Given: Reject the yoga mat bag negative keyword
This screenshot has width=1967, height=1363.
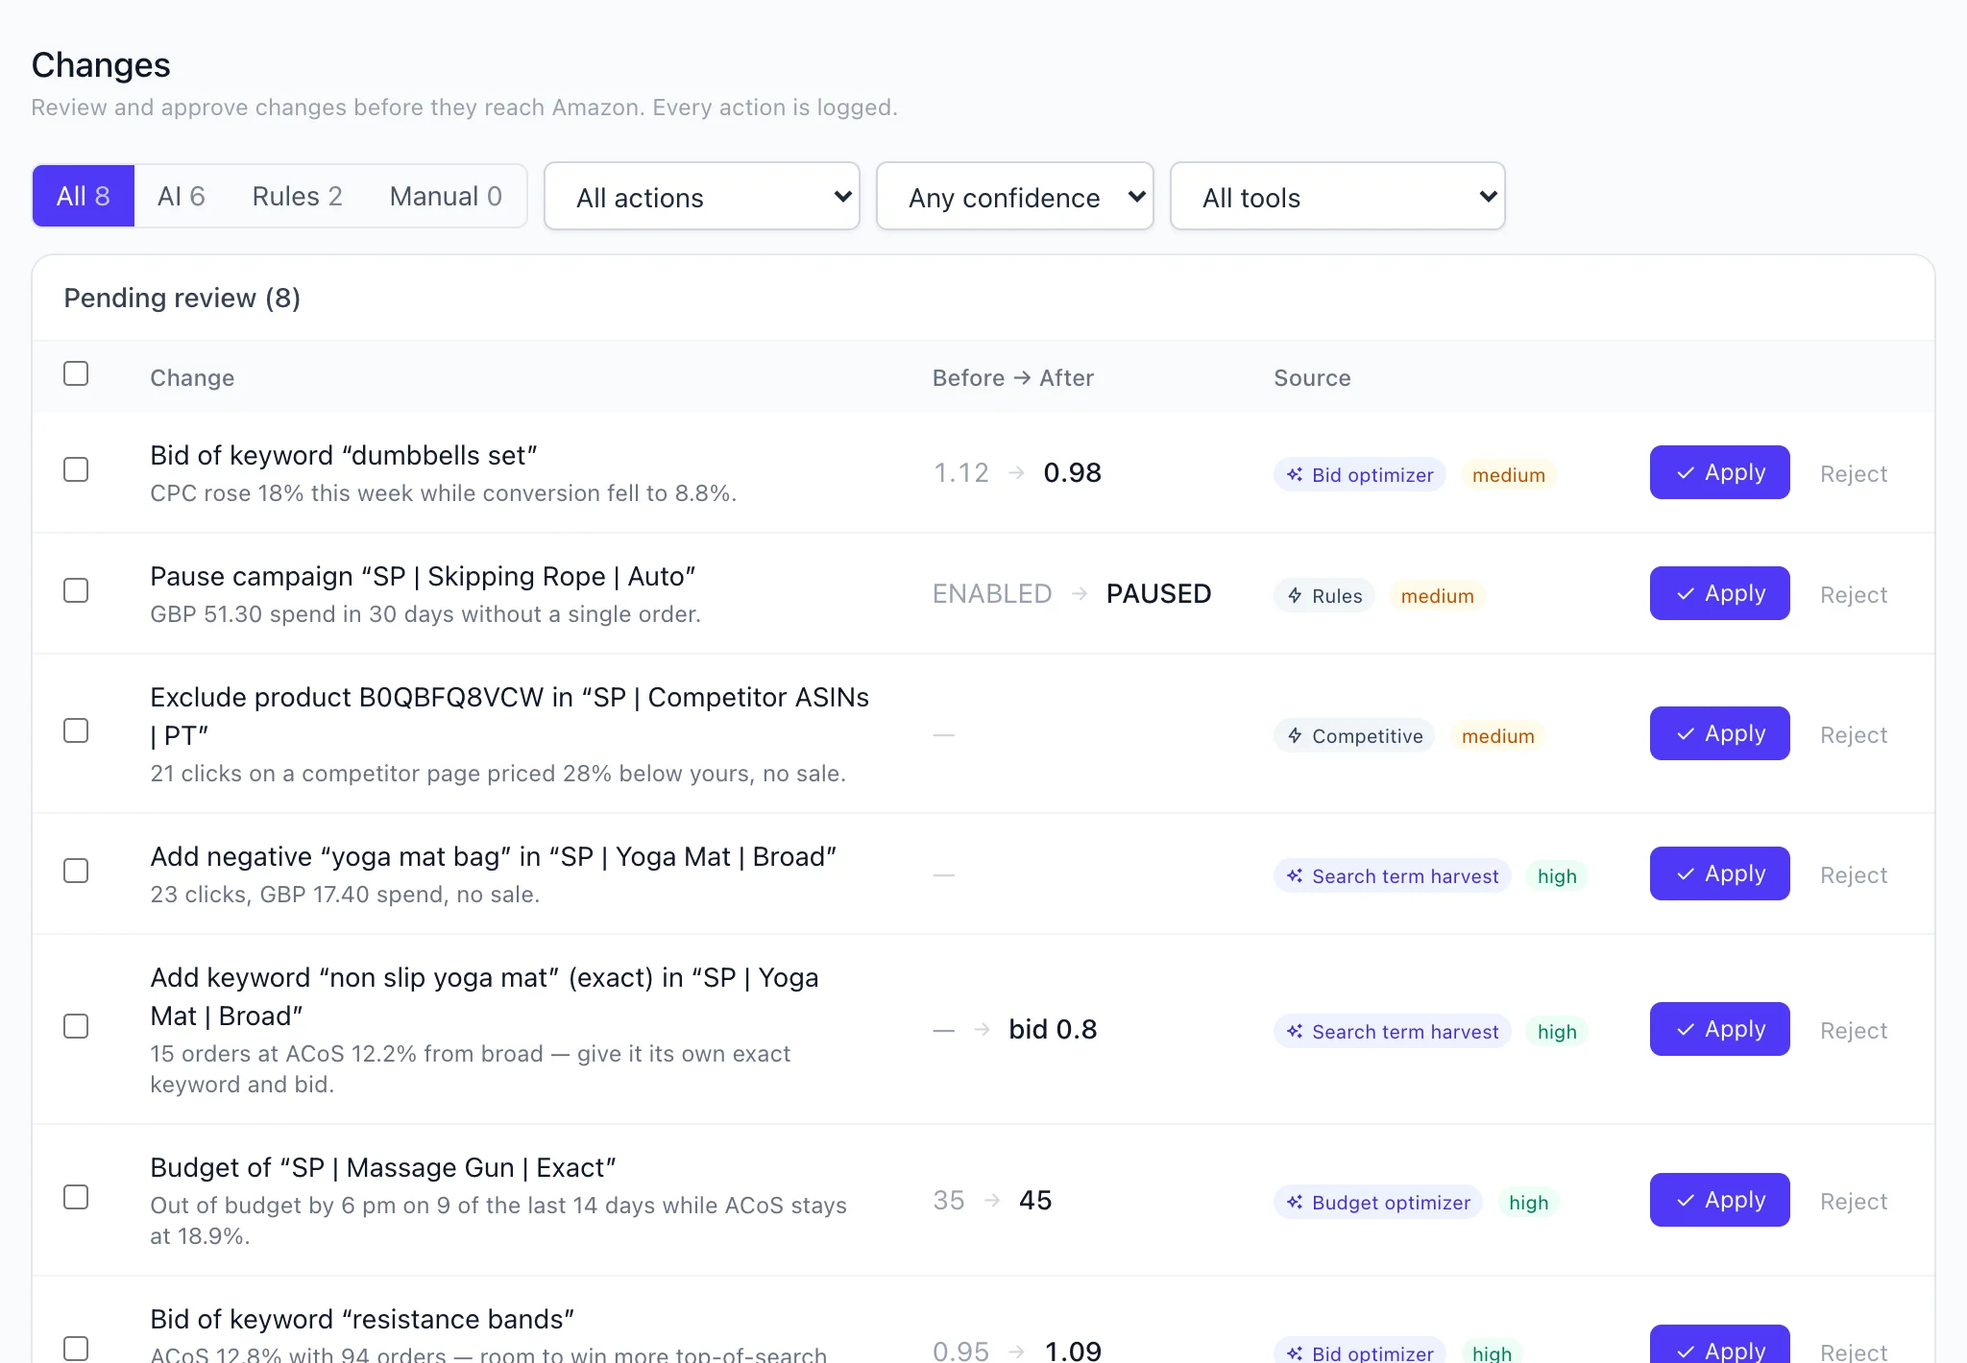Looking at the screenshot, I should 1854,875.
